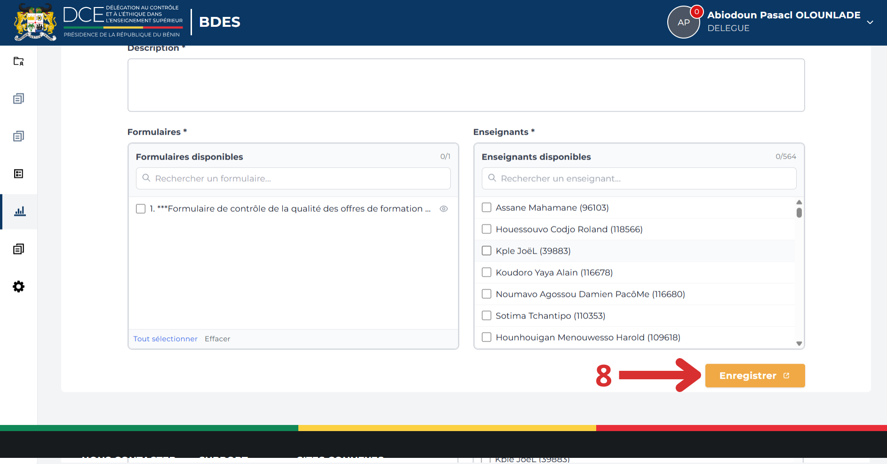Click Tout sélectionner link

[165, 339]
